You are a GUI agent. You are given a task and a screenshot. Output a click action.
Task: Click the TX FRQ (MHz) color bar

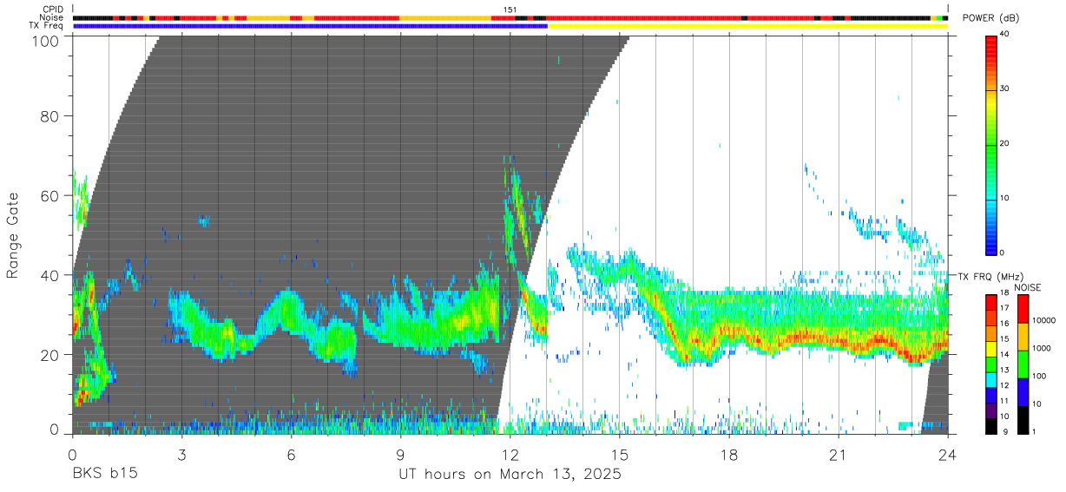tap(991, 364)
